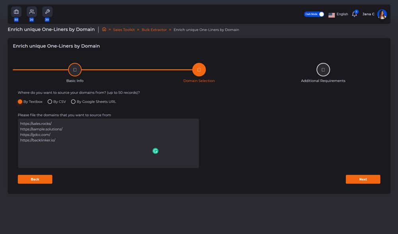
Task: Select the By Textbox radio option
Action: click(x=20, y=102)
